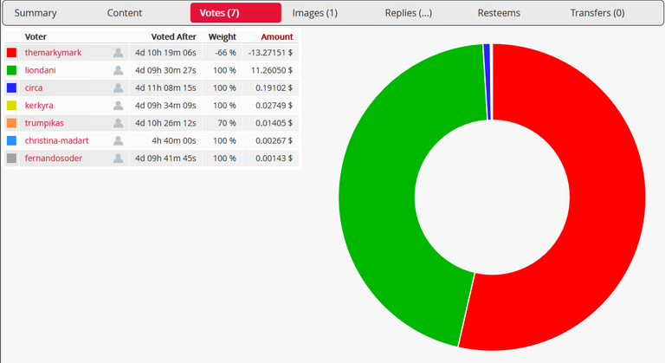Sort votes by Voted After column
Image resolution: width=665 pixels, height=363 pixels.
pos(173,37)
